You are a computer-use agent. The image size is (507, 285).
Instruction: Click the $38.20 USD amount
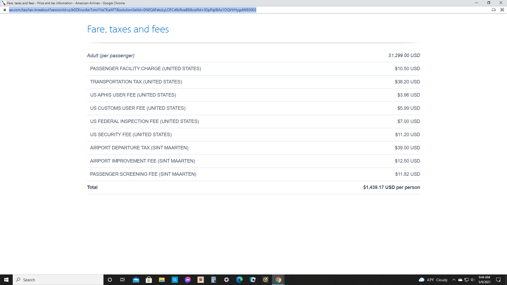407,82
